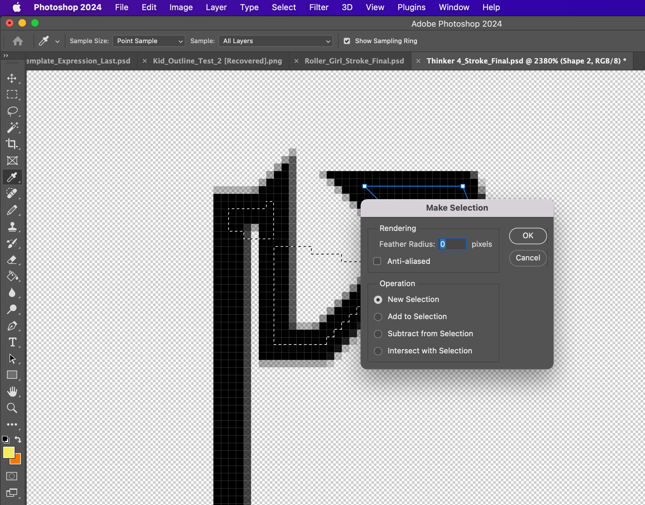Click the yellow foreground color swatch
The width and height of the screenshot is (645, 505).
(8, 452)
